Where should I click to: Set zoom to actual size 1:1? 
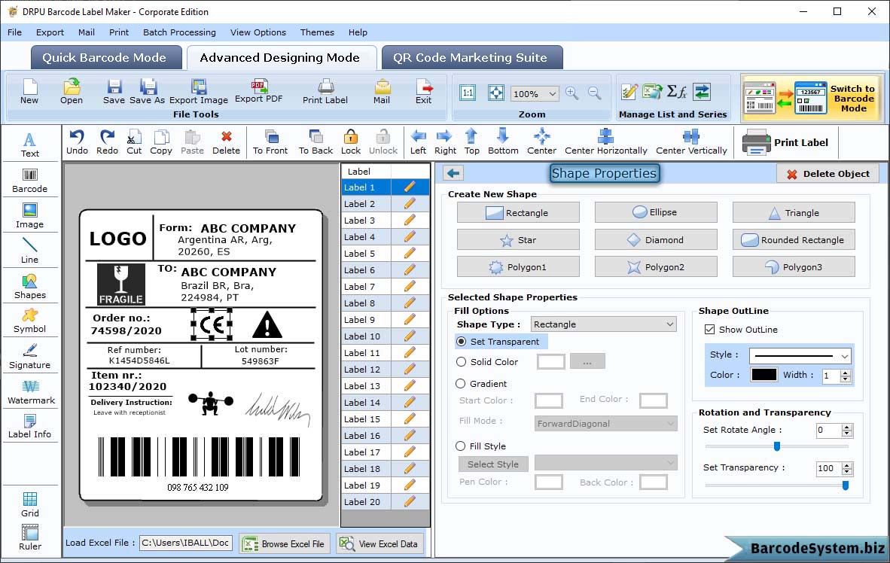[468, 93]
